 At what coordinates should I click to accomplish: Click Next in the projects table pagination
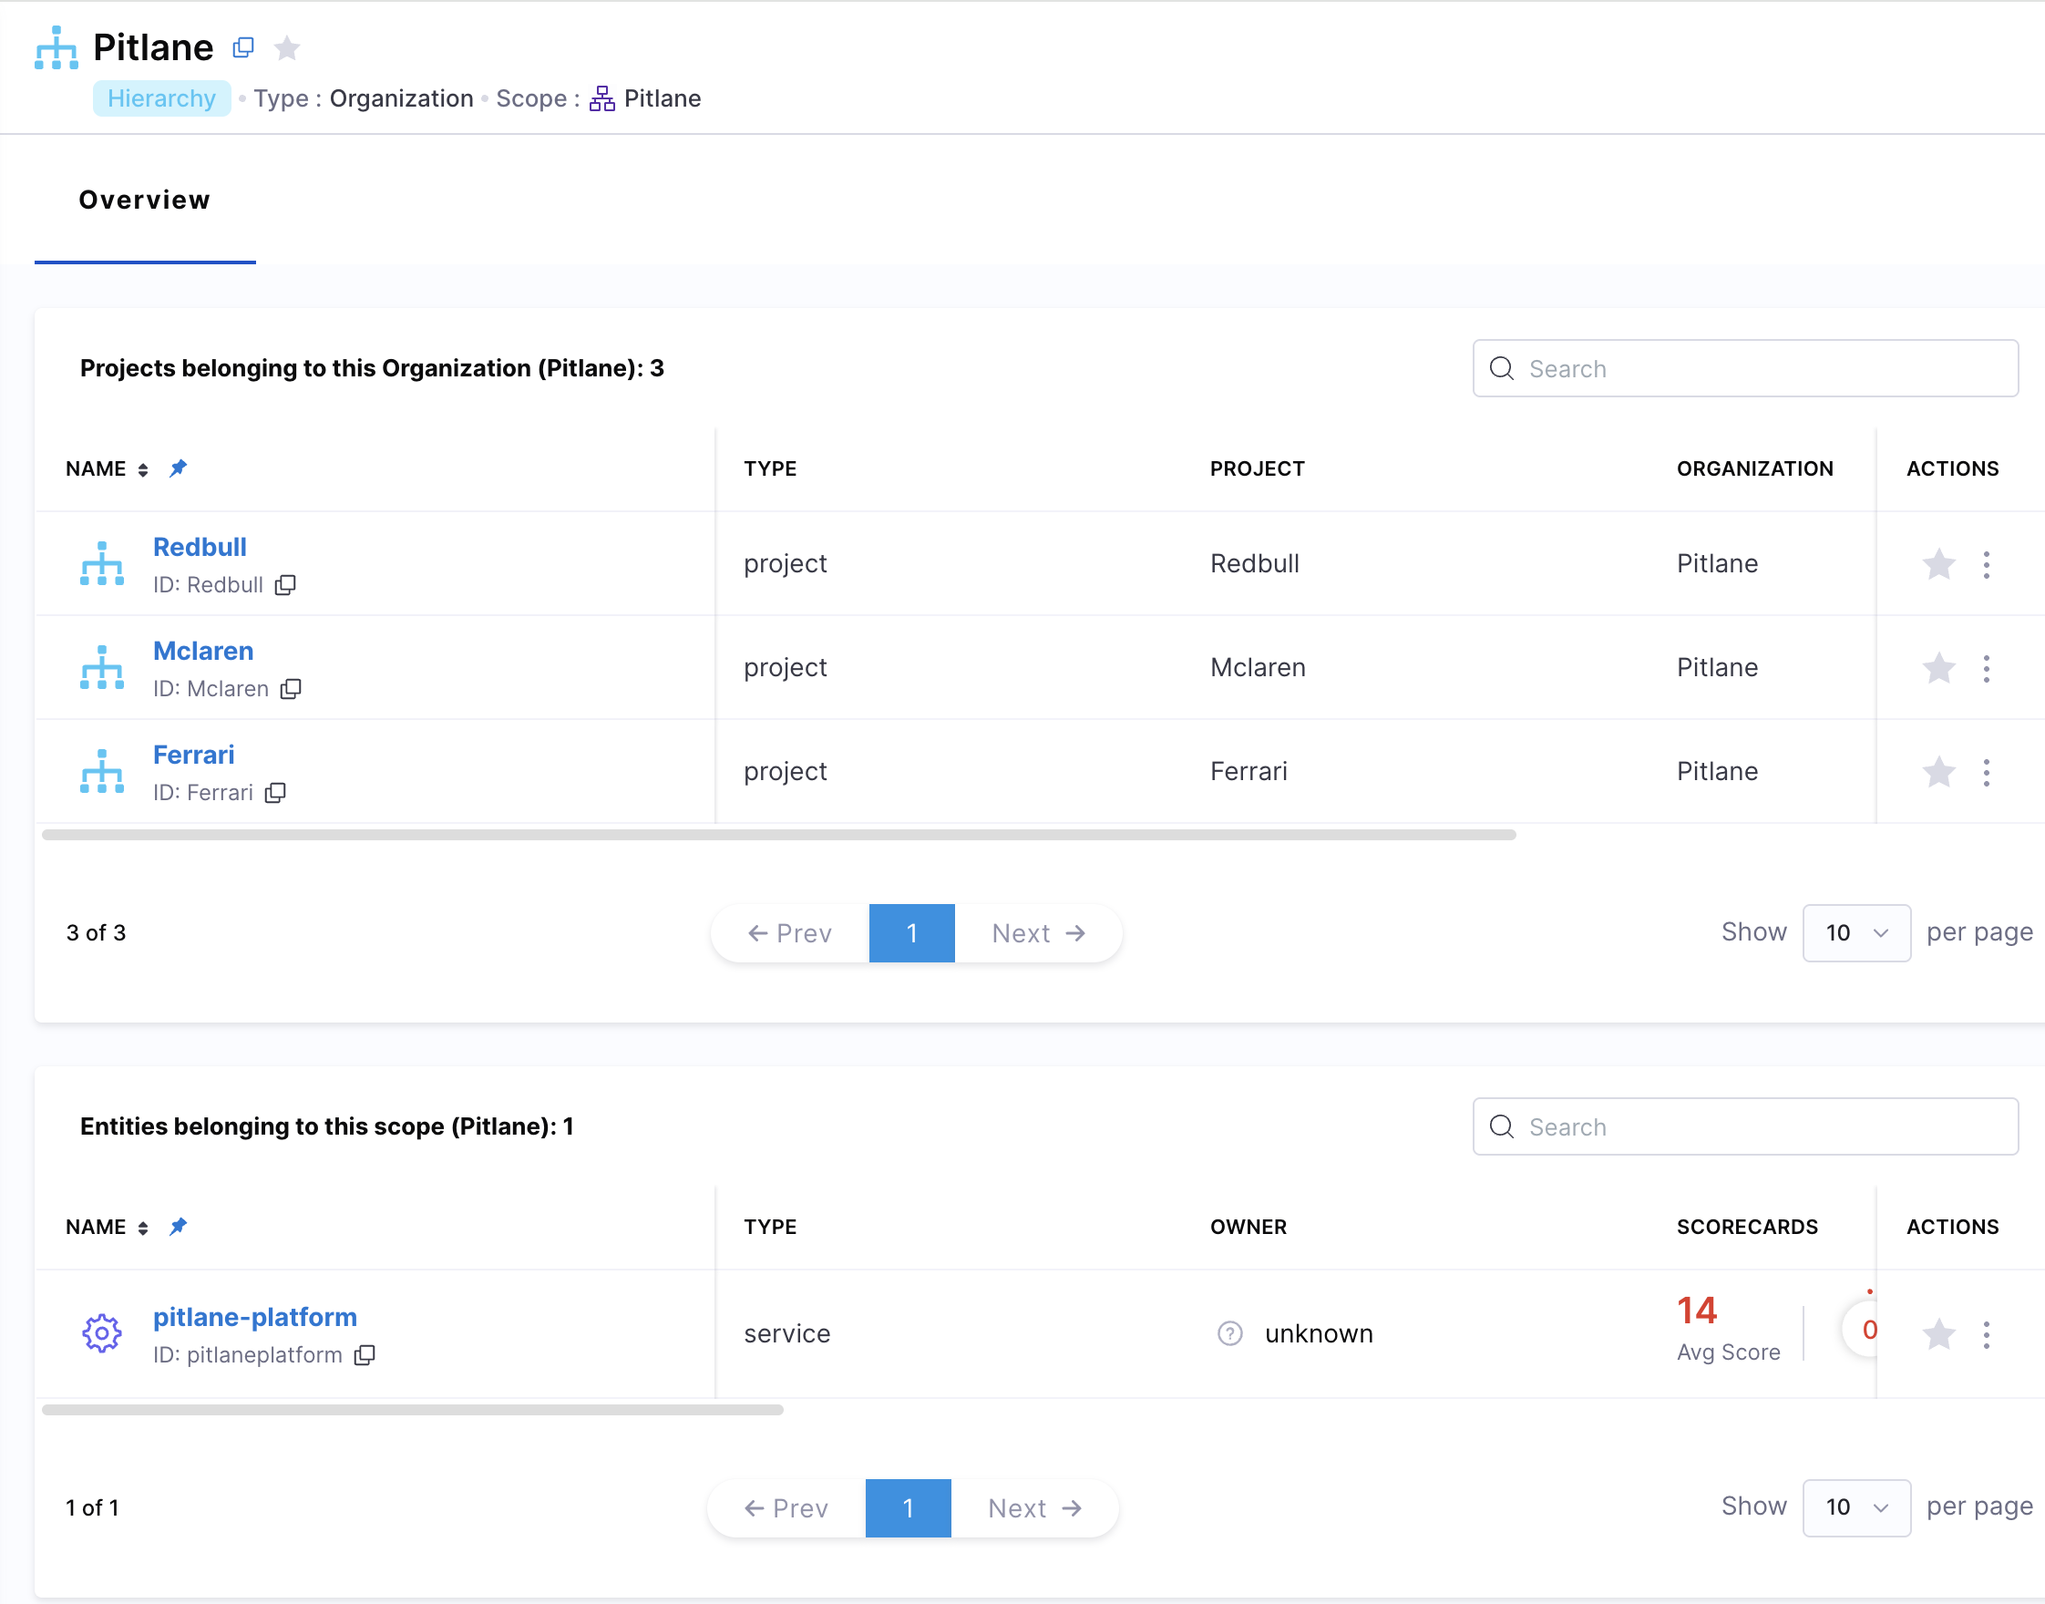[1037, 932]
